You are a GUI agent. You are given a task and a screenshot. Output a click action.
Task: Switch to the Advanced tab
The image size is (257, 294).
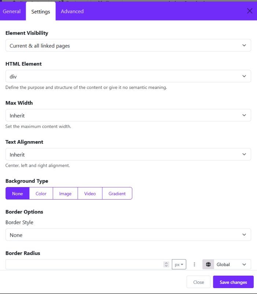[x=72, y=11]
